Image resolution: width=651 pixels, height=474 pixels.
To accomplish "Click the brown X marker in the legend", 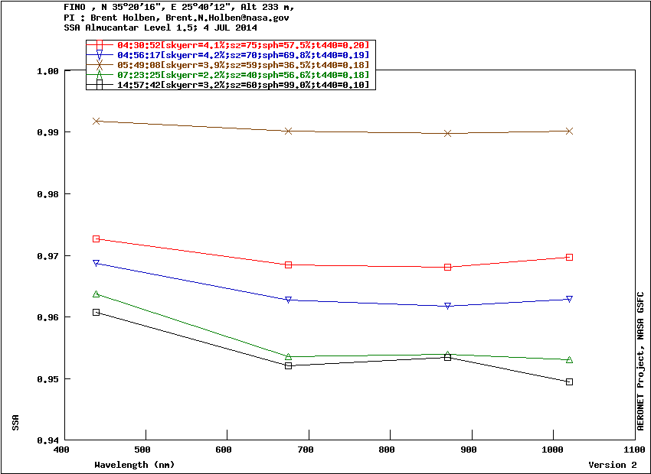I will click(x=100, y=65).
